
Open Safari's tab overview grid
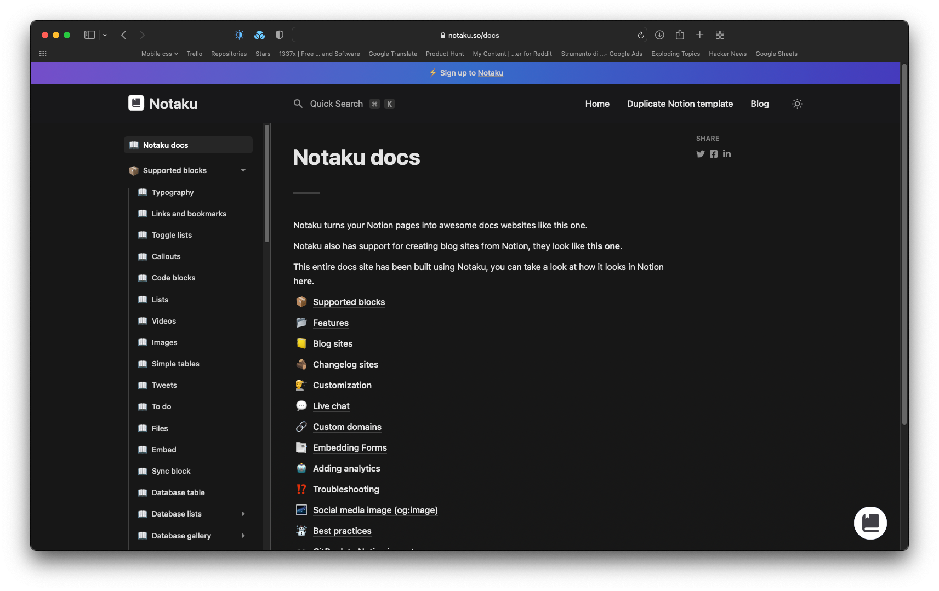[720, 35]
